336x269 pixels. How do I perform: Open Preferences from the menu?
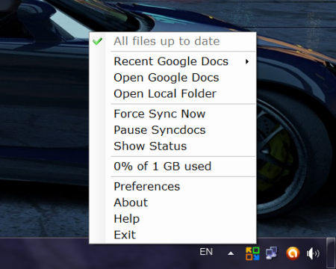tap(172, 187)
